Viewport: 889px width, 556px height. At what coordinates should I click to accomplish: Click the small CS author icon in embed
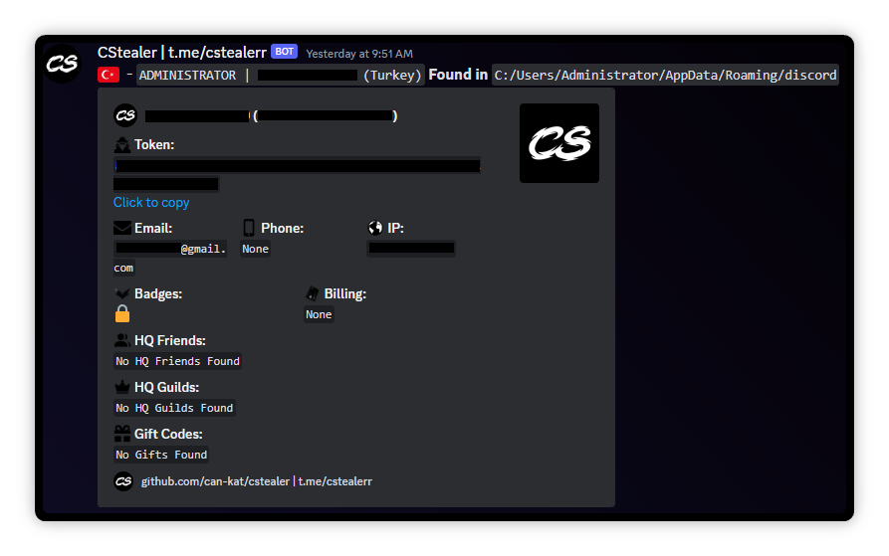(x=125, y=115)
